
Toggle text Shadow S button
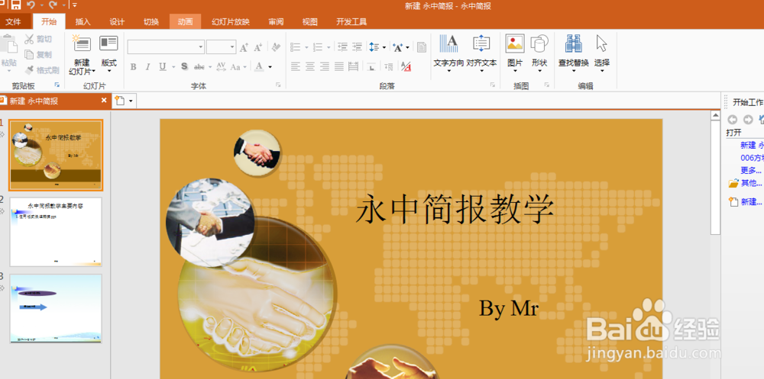click(185, 66)
